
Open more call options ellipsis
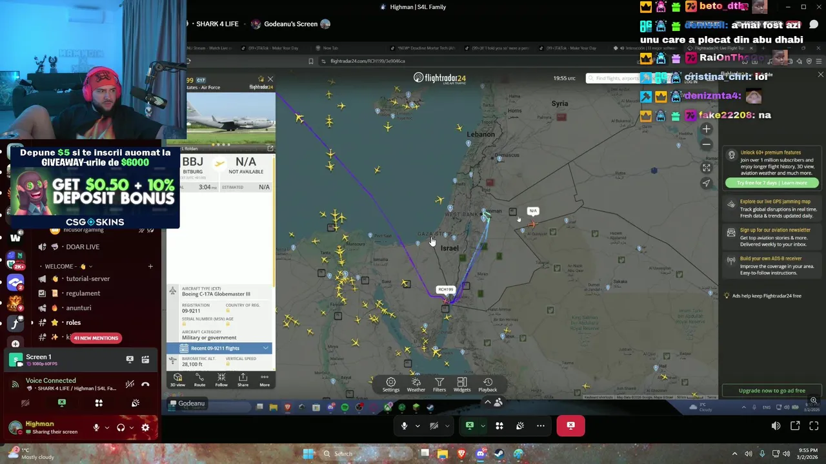click(x=541, y=426)
